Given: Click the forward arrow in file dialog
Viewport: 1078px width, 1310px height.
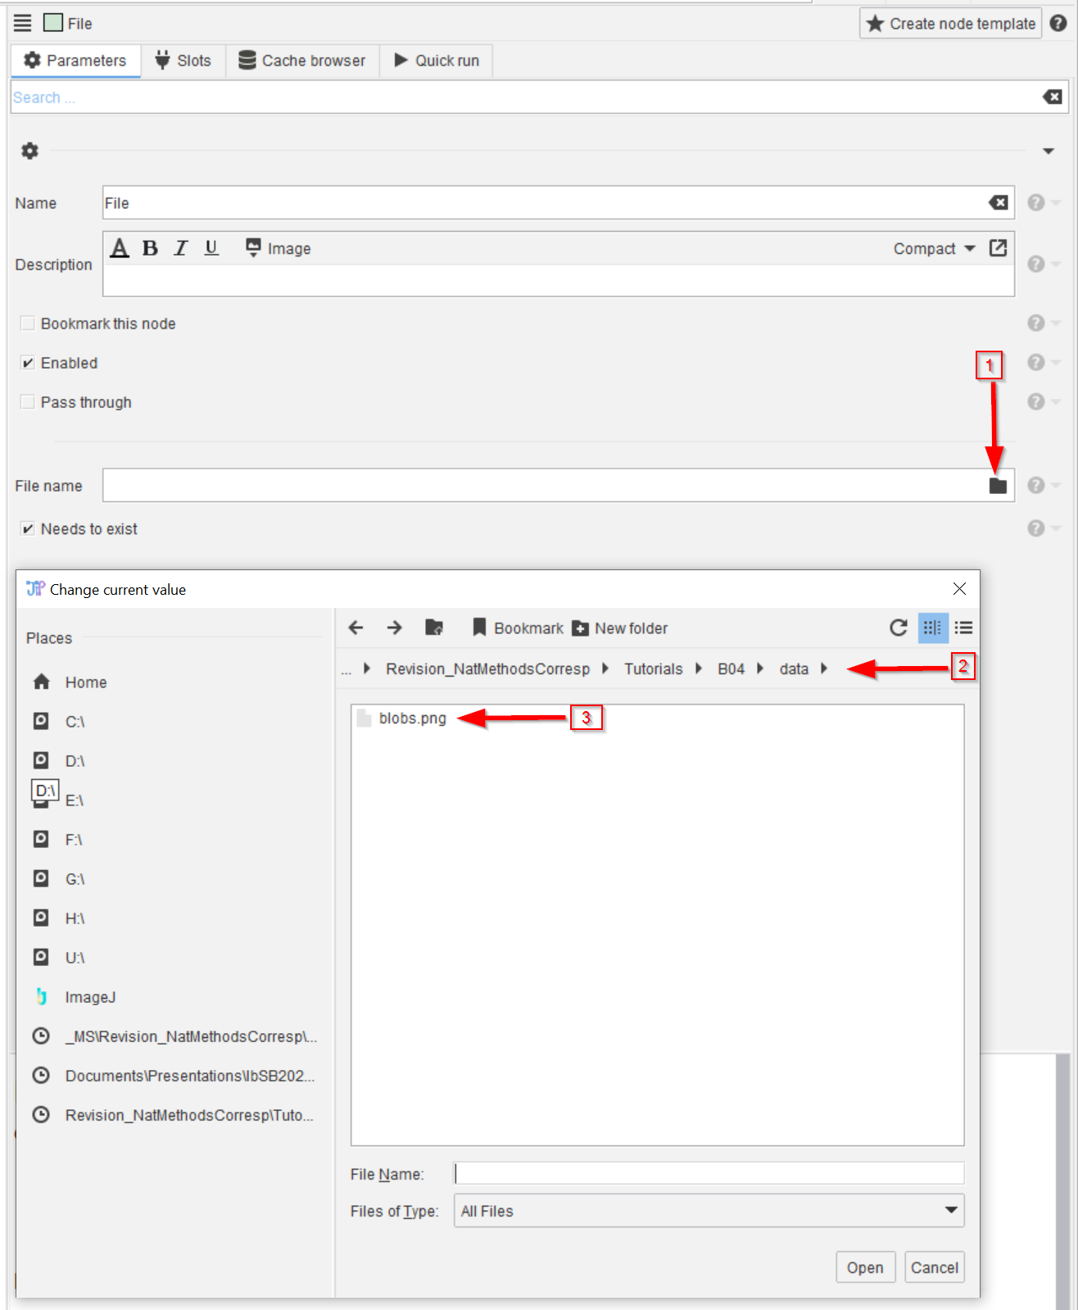Looking at the screenshot, I should click(394, 628).
